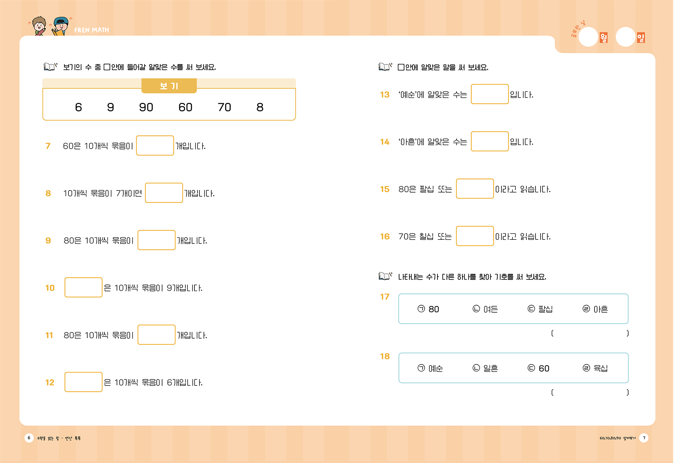674x463 pixels.
Task: Select option ㉣ 아흔 in problem 17
Action: tap(595, 309)
